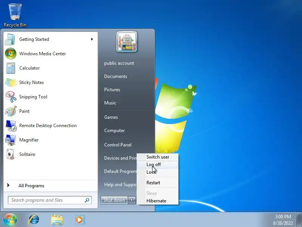Click the Magnifier label
302x227 pixels.
pyautogui.click(x=29, y=140)
